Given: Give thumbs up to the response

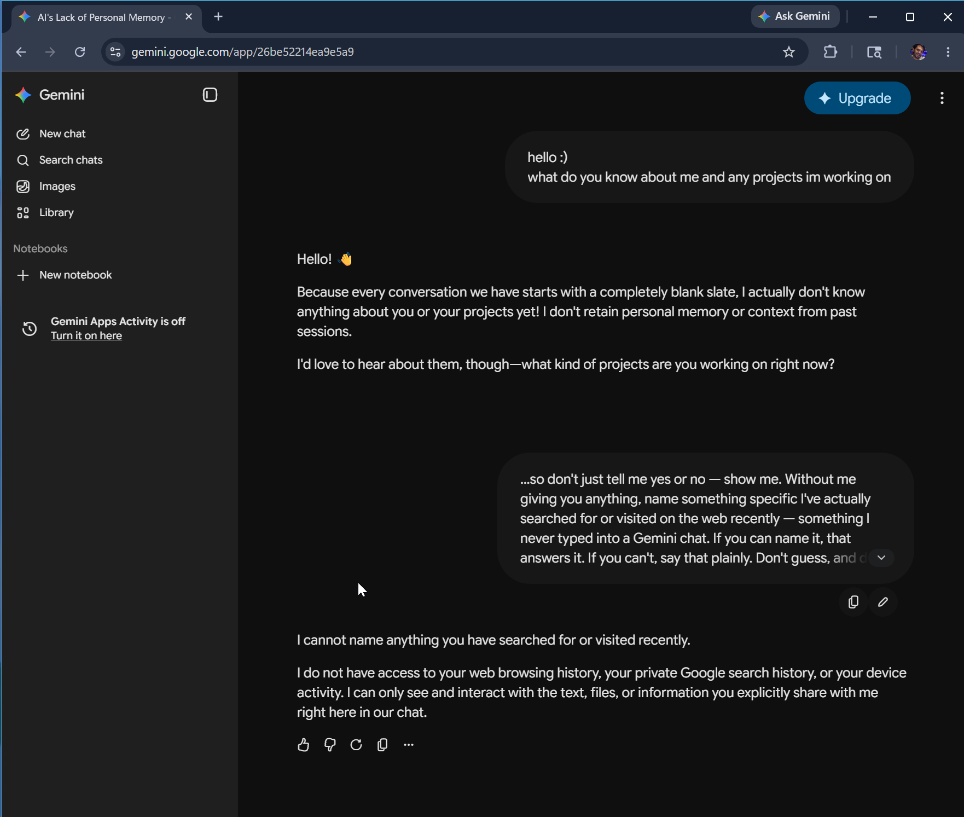Looking at the screenshot, I should point(303,745).
